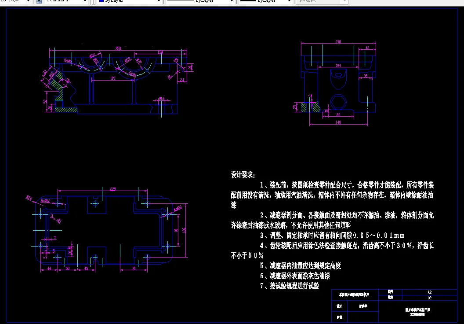The width and height of the screenshot is (464, 324).
Task: Click requirement 7 按试验规程进行试验
Action: pos(290,286)
